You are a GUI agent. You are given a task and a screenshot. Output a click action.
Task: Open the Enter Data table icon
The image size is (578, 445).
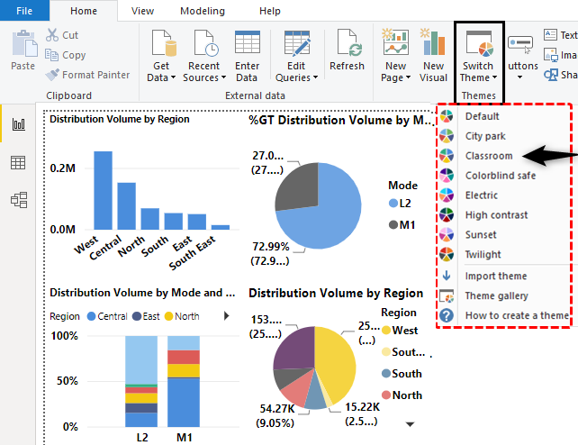point(248,42)
